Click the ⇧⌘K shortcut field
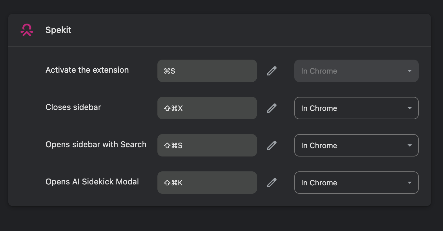Screen dimensions: 443x231 [x=207, y=183]
